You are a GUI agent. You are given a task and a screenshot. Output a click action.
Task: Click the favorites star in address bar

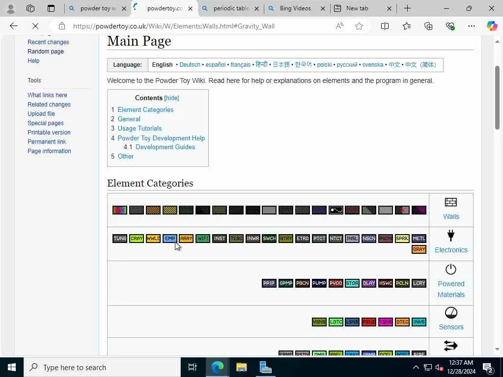(359, 27)
